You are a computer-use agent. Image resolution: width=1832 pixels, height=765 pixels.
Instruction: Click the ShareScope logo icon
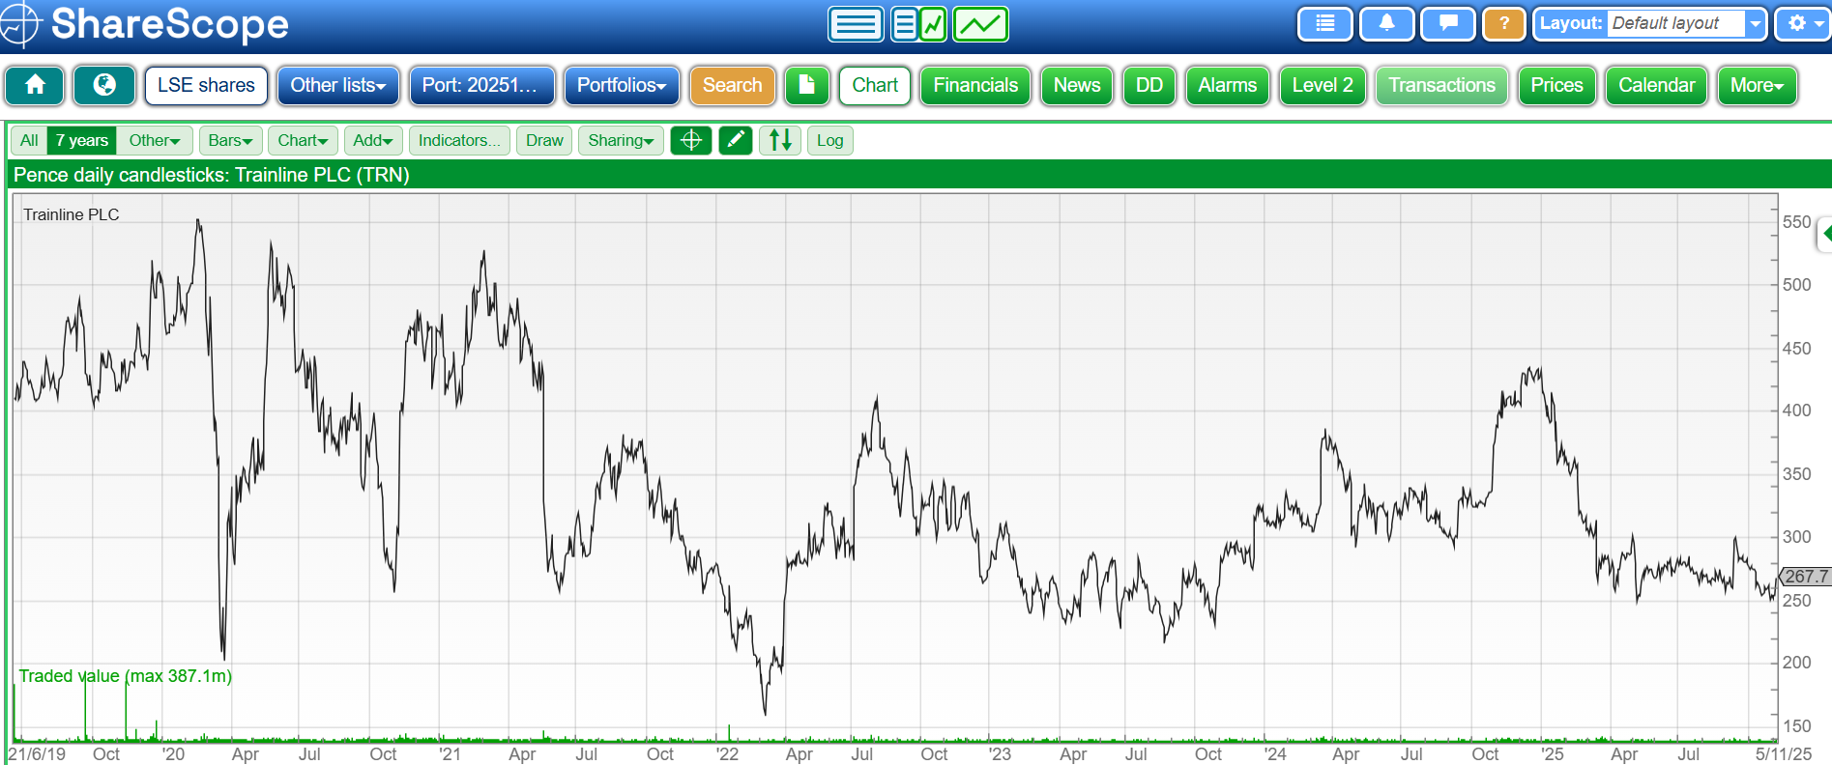20,24
